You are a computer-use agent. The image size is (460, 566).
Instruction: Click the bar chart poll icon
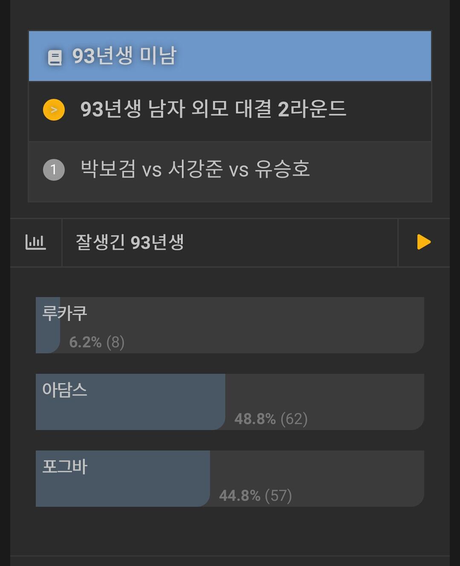[36, 242]
